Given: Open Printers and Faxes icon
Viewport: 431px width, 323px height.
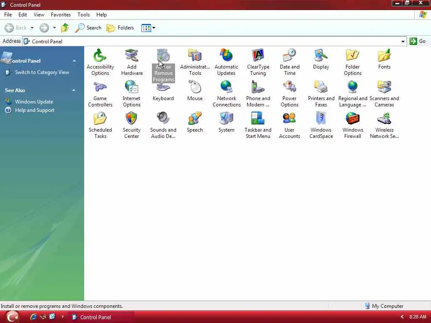Looking at the screenshot, I should [x=321, y=94].
